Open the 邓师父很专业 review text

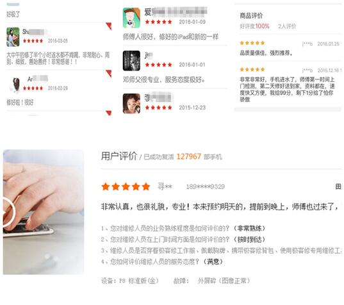click(x=164, y=79)
